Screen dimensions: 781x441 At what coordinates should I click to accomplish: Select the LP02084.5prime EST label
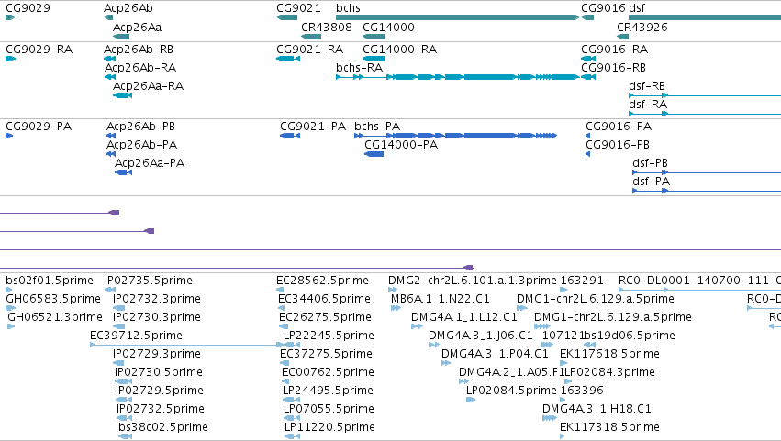[511, 391]
